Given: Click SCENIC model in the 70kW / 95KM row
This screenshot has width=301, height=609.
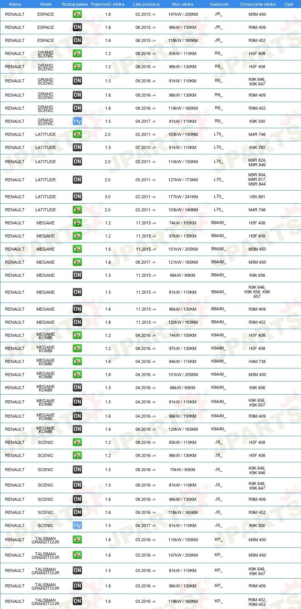Looking at the screenshot, I should pyautogui.click(x=46, y=470).
